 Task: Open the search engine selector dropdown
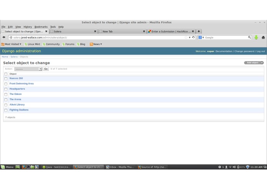201,37
